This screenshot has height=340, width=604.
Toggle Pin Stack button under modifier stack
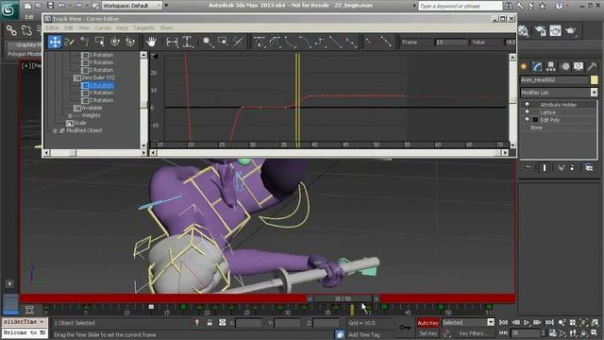point(528,168)
